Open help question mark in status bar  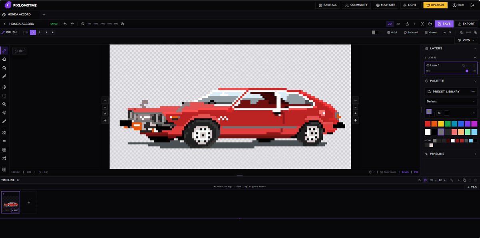(372, 172)
